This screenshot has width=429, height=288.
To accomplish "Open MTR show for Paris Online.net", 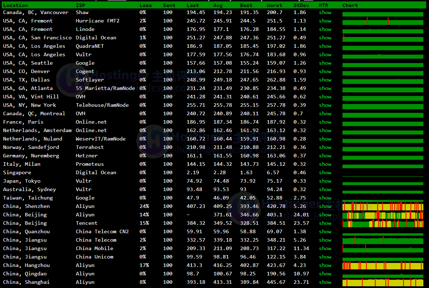I will (x=325, y=122).
